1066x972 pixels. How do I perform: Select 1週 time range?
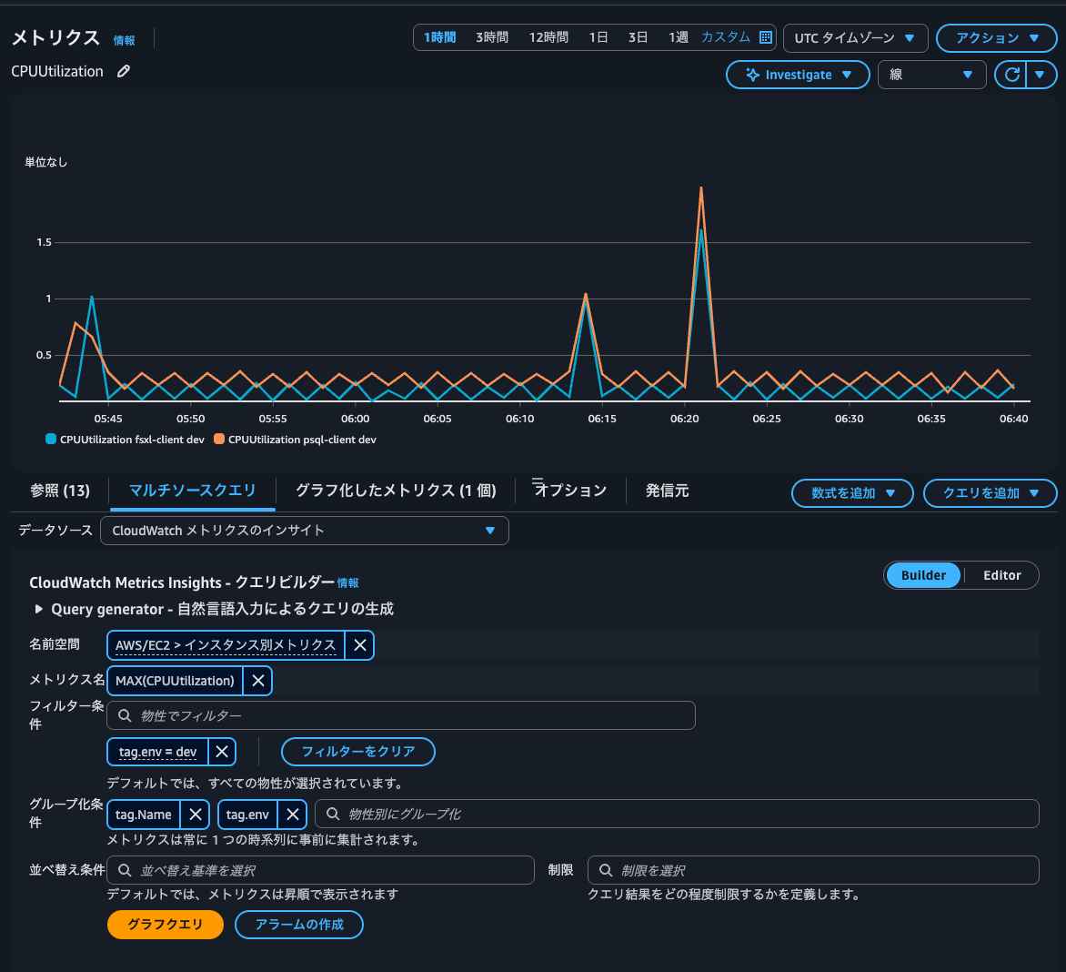coord(678,37)
